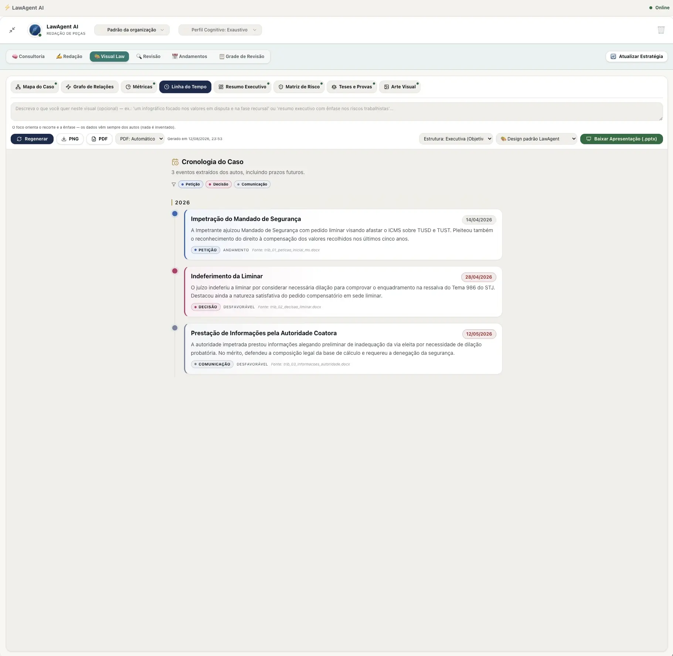
Task: Open the Andamentos tab
Action: [x=190, y=57]
